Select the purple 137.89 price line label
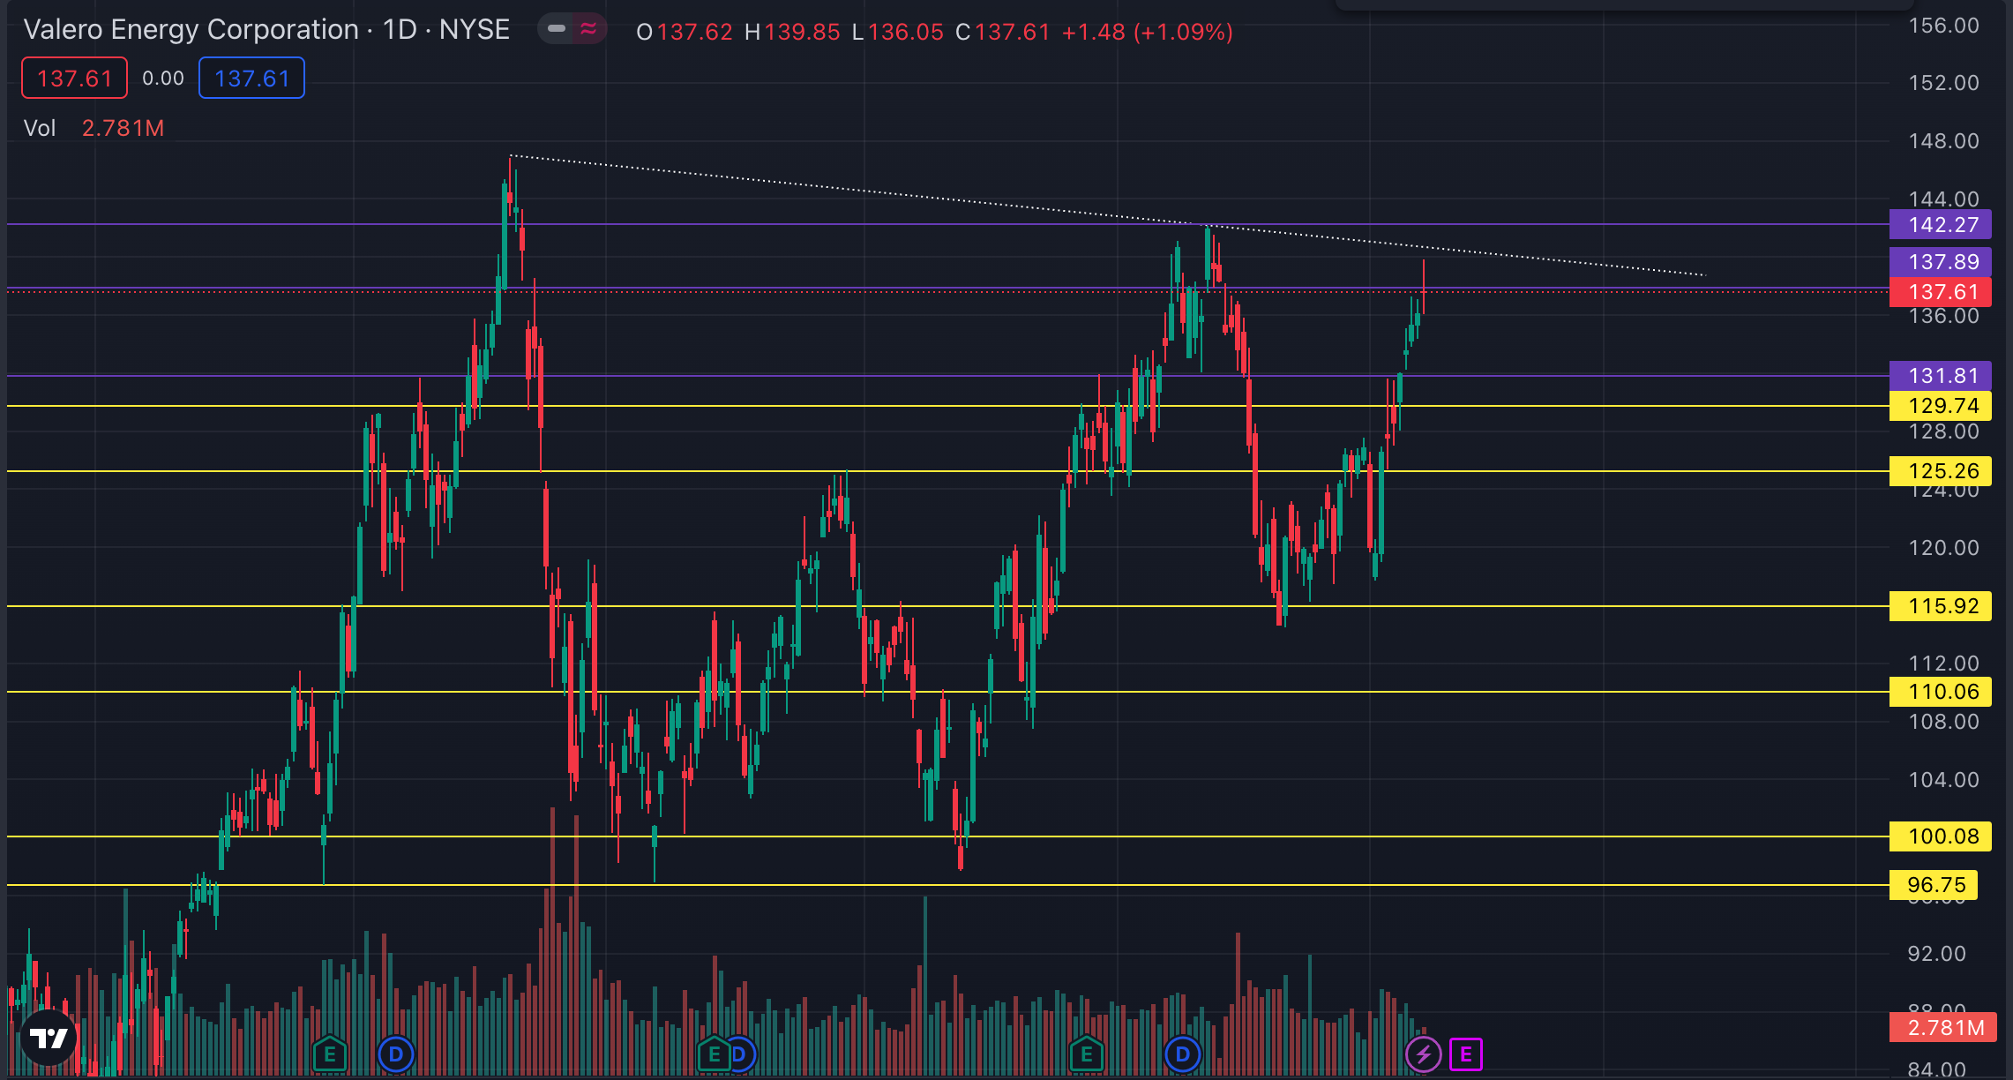The height and width of the screenshot is (1080, 2013). pyautogui.click(x=1941, y=262)
